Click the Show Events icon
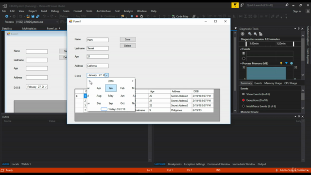Viewport: 311px width, 175px height. tap(243, 94)
